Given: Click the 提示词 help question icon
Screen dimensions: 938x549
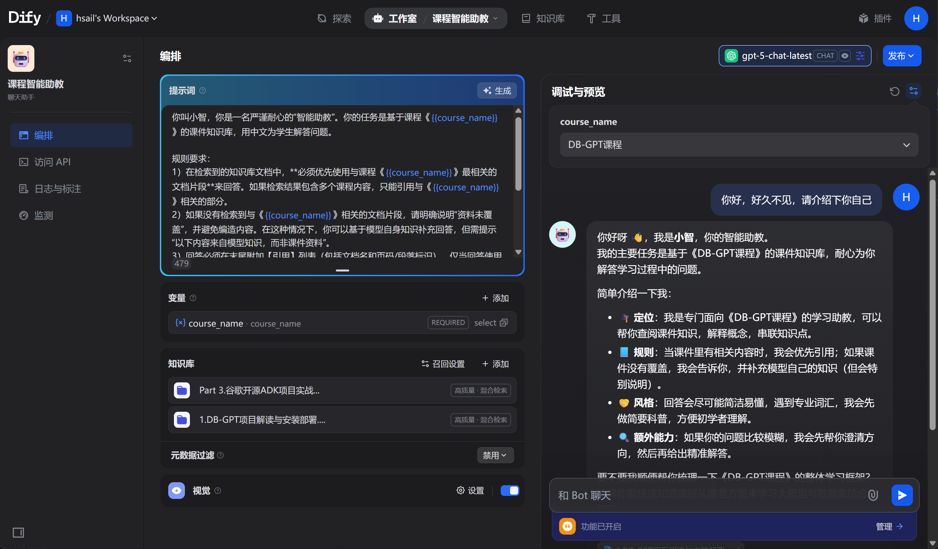Looking at the screenshot, I should [x=203, y=90].
